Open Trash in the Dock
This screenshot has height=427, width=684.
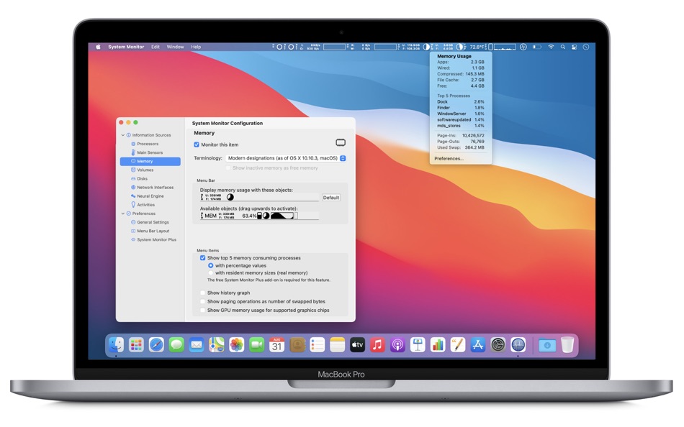(x=567, y=345)
